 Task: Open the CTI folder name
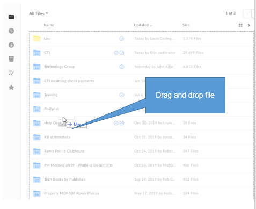47,53
